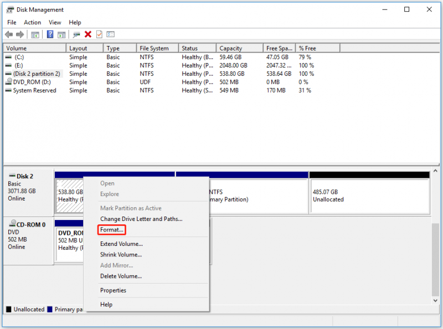The width and height of the screenshot is (443, 329).
Task: Sort by the File System column header
Action: pos(157,48)
